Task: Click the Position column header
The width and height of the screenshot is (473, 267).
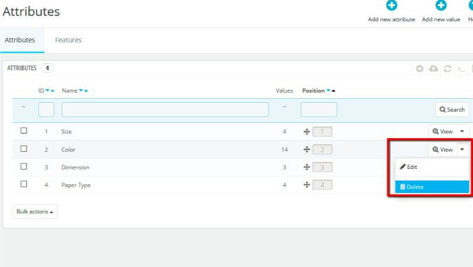Action: (x=313, y=90)
